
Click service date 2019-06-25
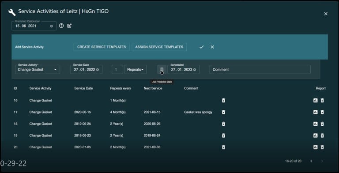[x=83, y=124]
